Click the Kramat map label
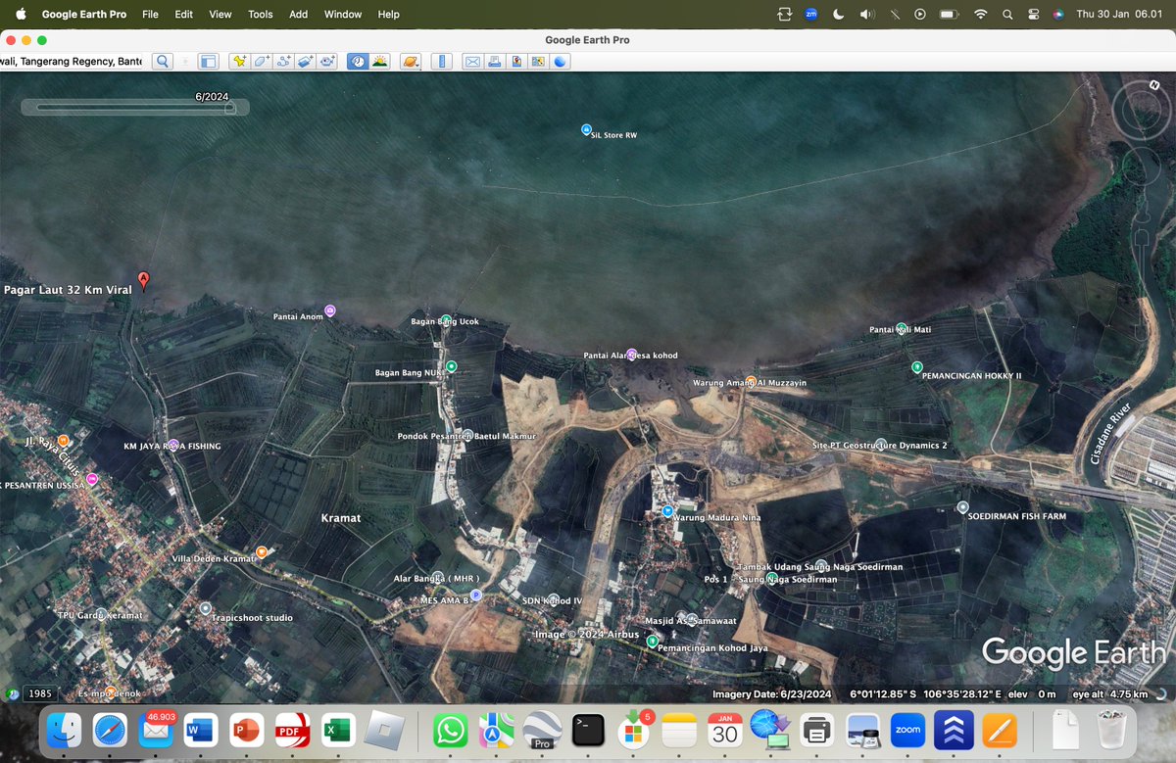Viewport: 1176px width, 763px height. coord(341,517)
